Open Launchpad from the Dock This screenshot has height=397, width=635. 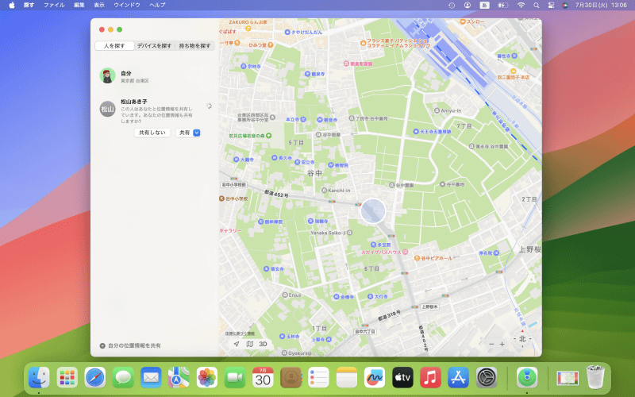[x=67, y=378]
